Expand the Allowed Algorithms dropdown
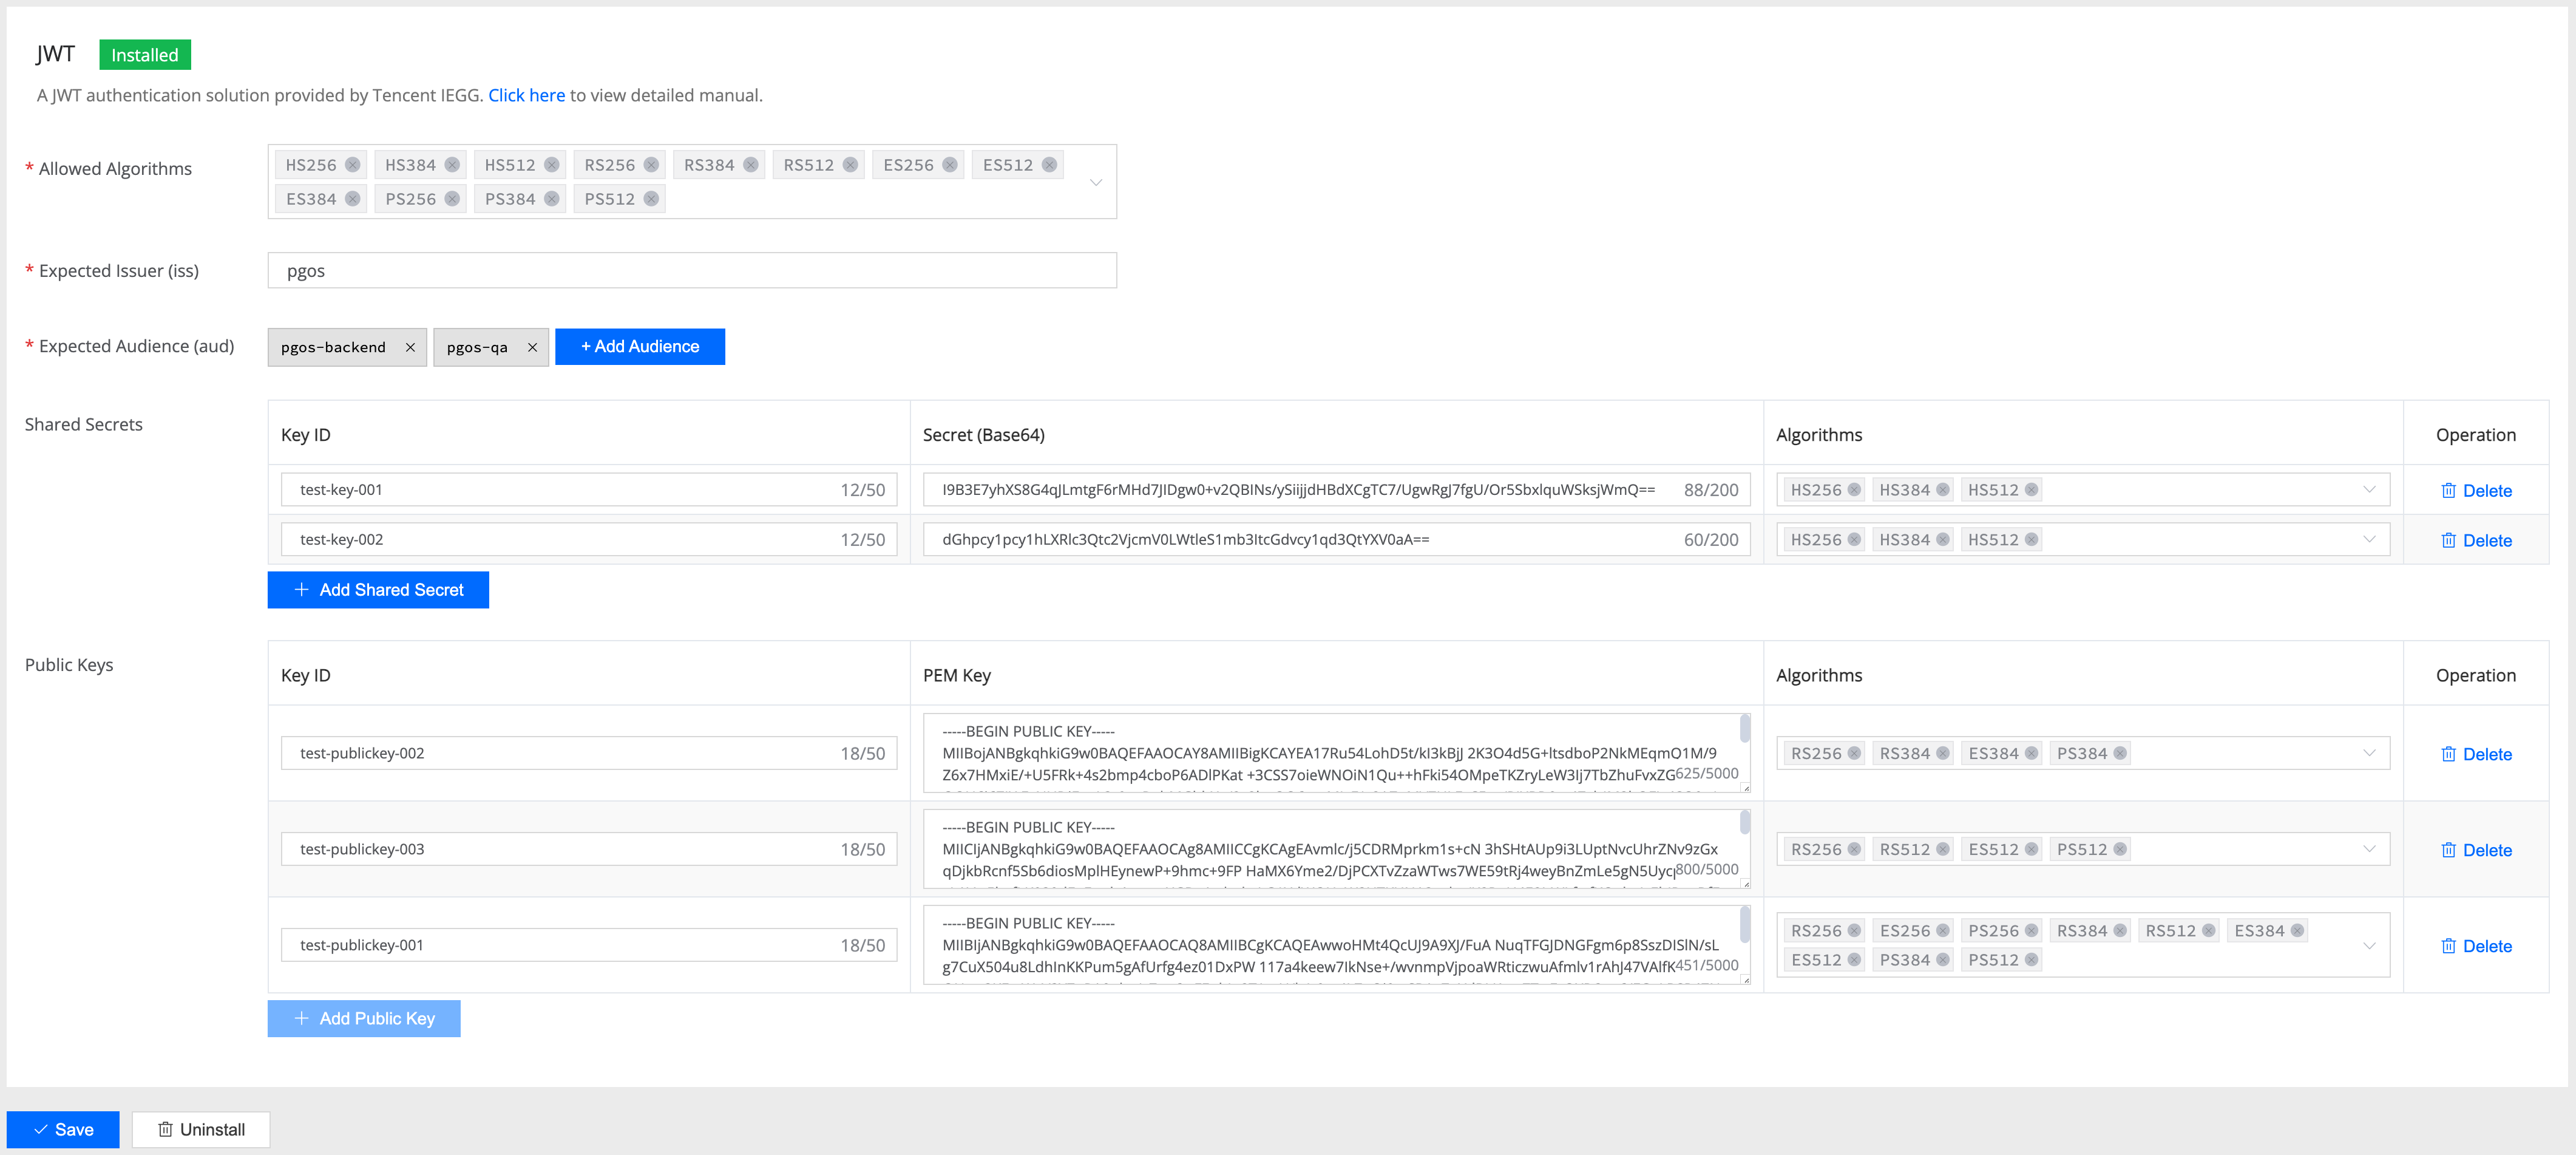 [1096, 182]
